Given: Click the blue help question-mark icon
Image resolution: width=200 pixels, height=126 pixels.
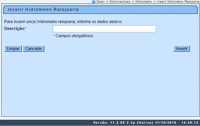Looking at the screenshot, I should point(94,2).
